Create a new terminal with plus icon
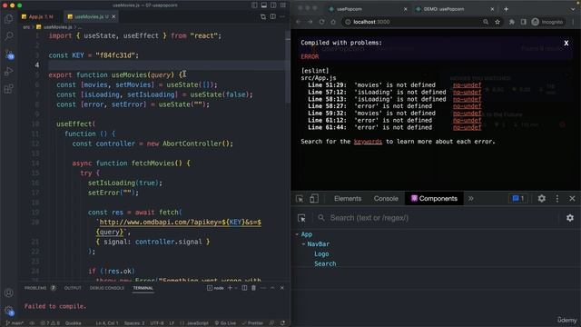The image size is (581, 327). (230, 288)
